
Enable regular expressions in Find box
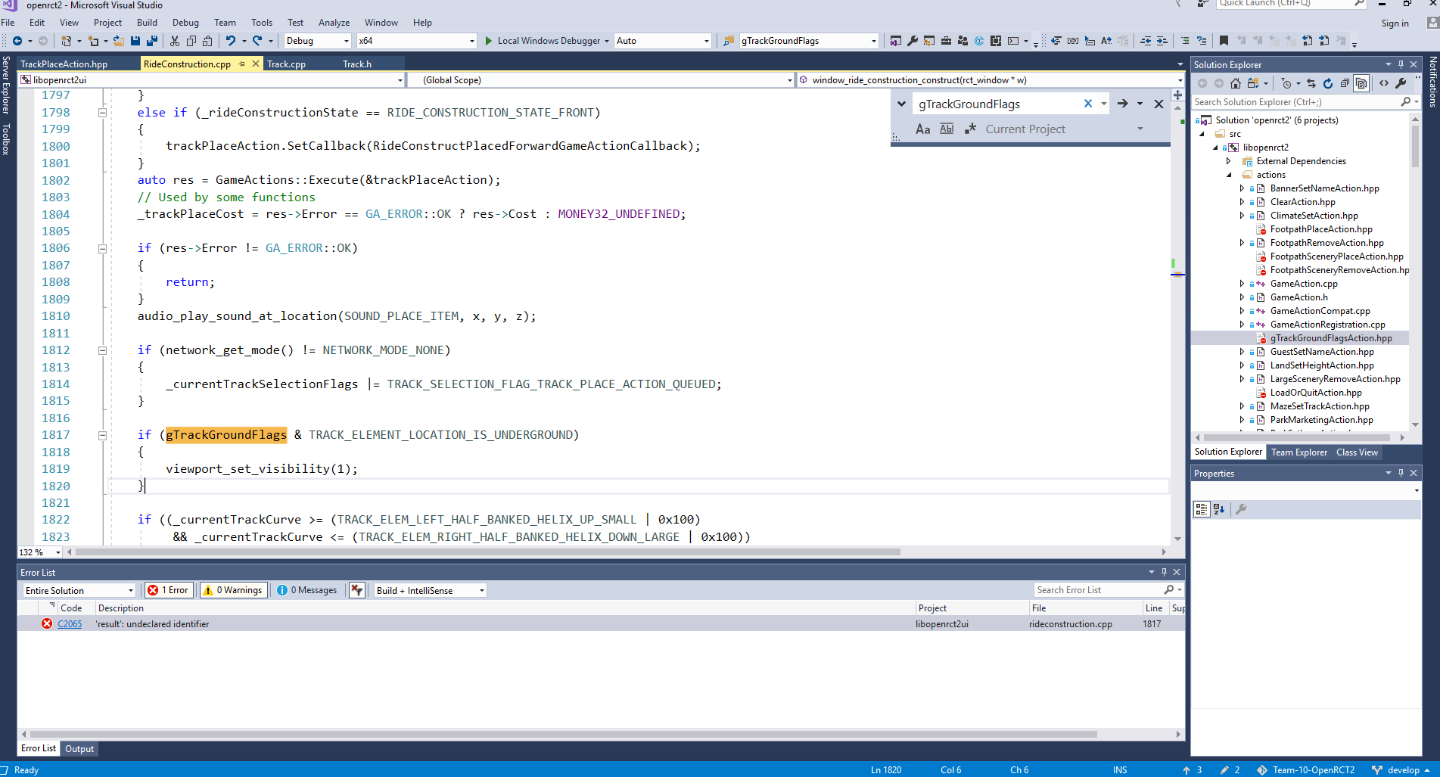pyautogui.click(x=971, y=129)
